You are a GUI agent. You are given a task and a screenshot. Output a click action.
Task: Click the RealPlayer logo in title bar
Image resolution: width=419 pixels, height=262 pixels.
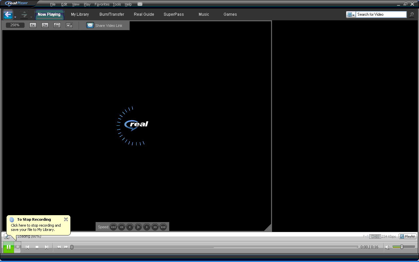click(17, 4)
